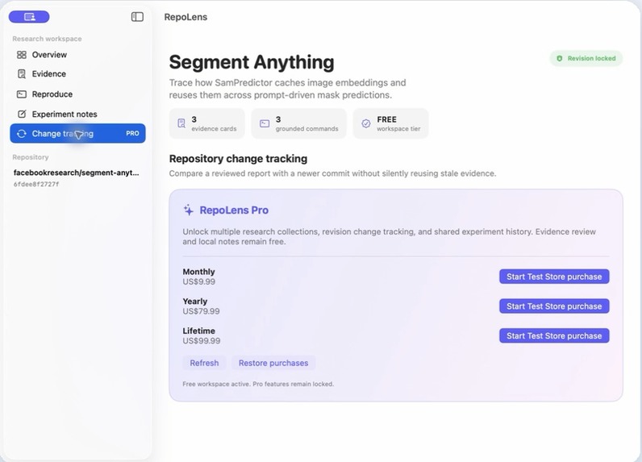This screenshot has height=462, width=642.
Task: Select the facebookresearch/segment-anyt... repository entry
Action: [x=76, y=173]
